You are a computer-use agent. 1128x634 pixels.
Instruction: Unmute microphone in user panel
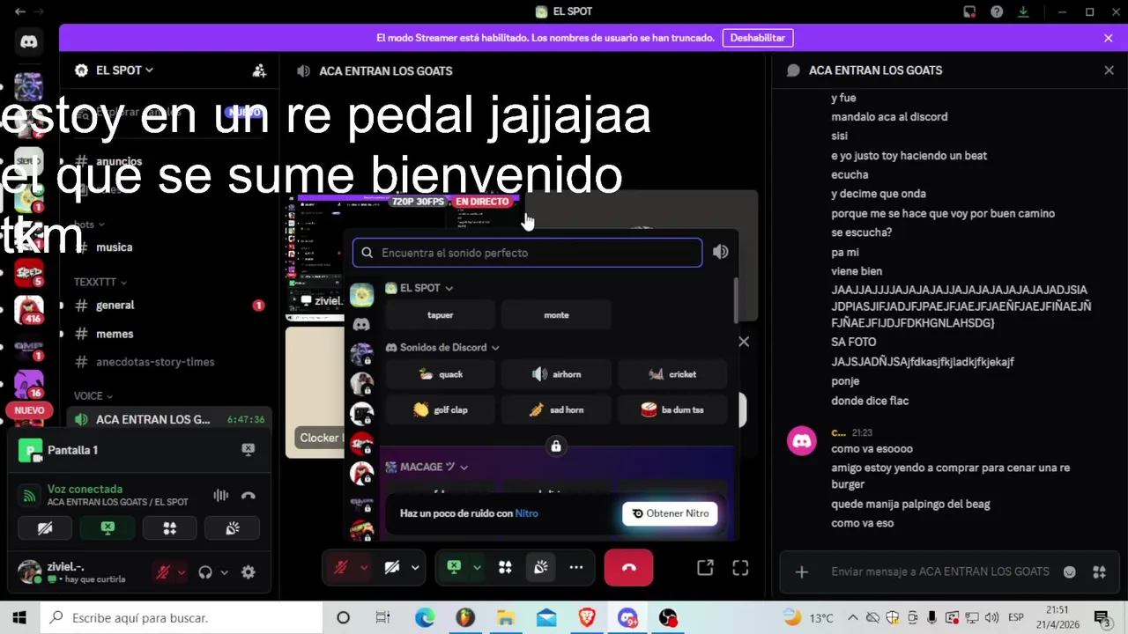coord(162,572)
